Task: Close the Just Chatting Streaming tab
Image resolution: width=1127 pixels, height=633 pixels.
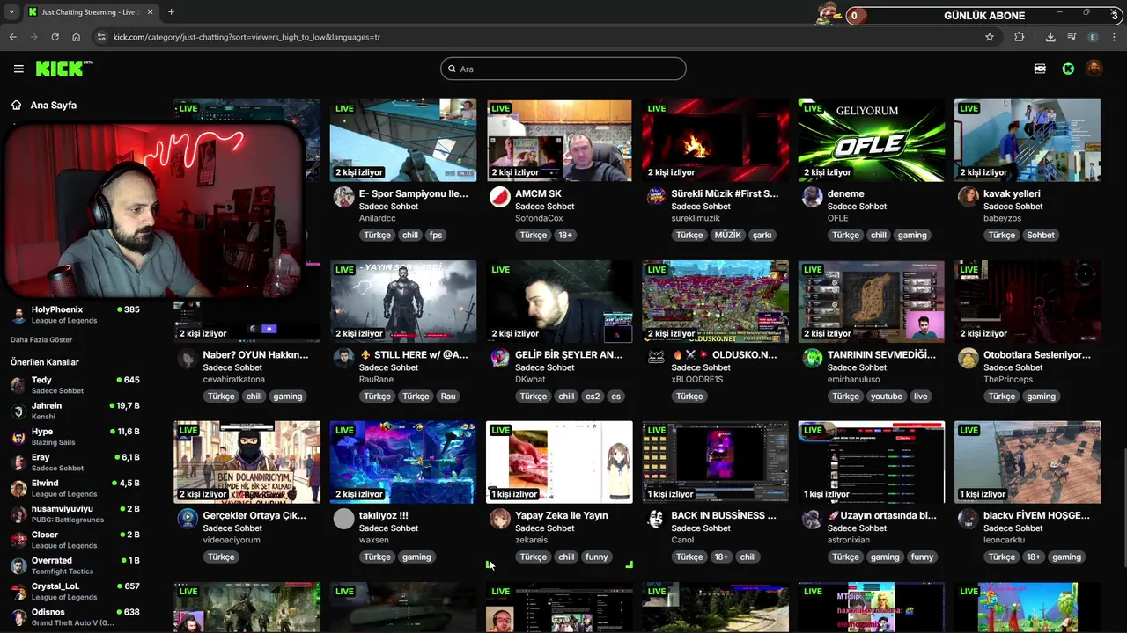Action: click(x=149, y=12)
